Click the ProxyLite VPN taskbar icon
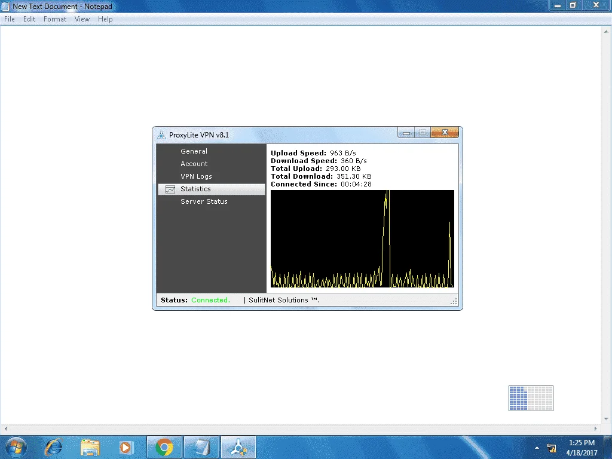This screenshot has width=612, height=459. coord(238,447)
